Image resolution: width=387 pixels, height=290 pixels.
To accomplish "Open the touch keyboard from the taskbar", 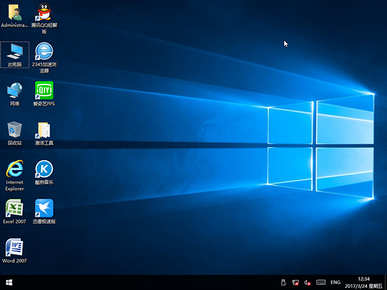I will pos(321,282).
